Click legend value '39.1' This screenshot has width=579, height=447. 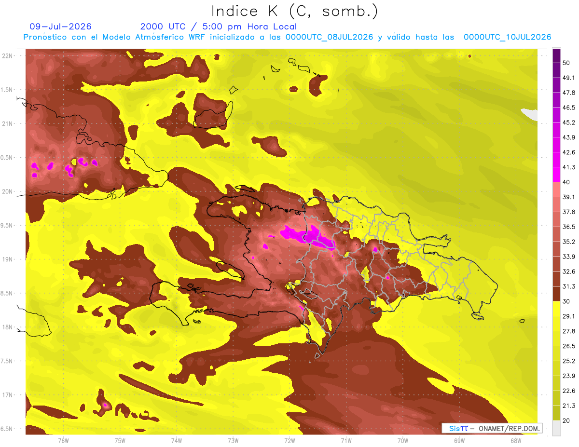(x=568, y=197)
